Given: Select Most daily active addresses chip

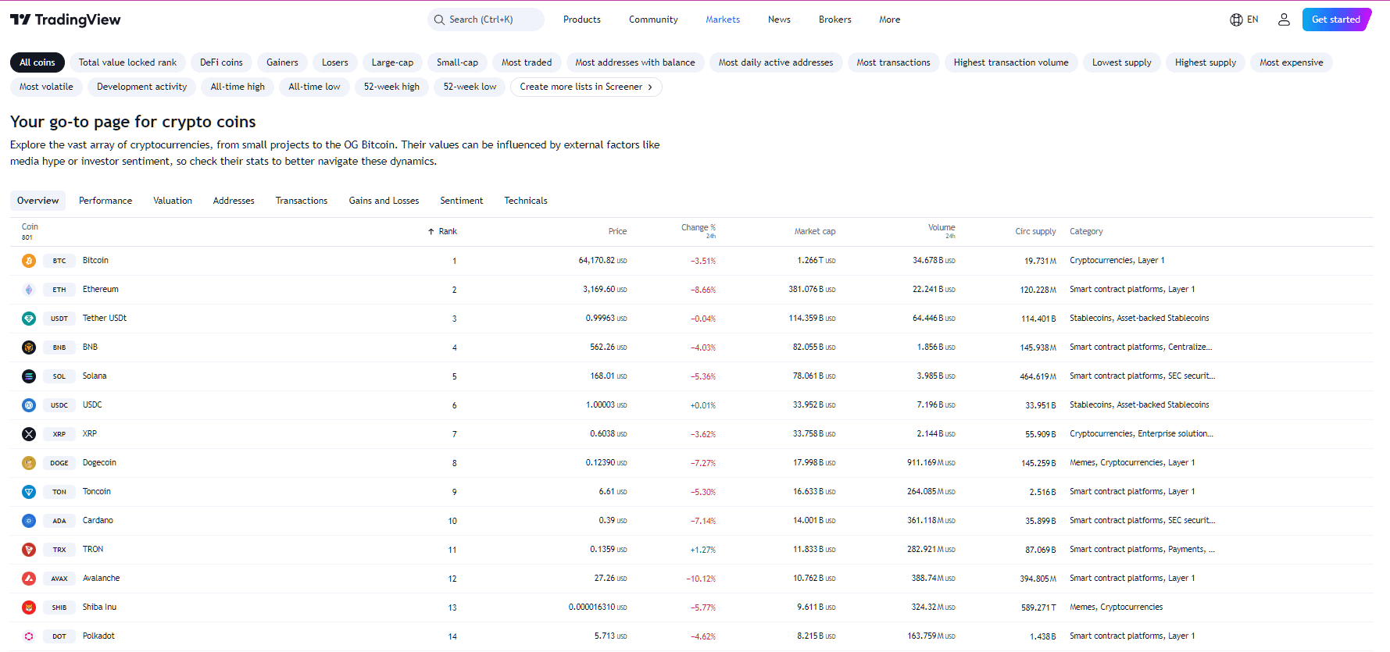Looking at the screenshot, I should coord(776,62).
